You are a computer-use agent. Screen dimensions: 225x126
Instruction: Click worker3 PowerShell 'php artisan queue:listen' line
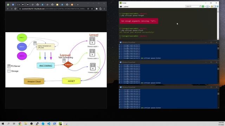pyautogui.click(x=151, y=108)
